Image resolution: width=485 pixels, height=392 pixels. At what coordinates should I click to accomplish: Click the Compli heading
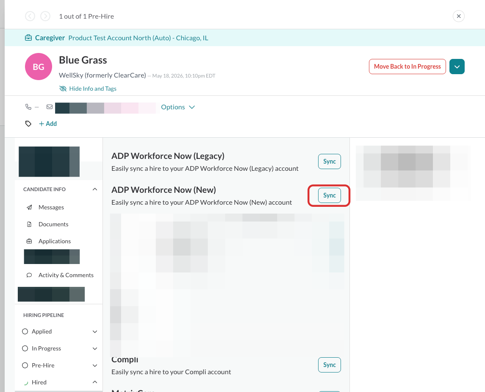[125, 359]
